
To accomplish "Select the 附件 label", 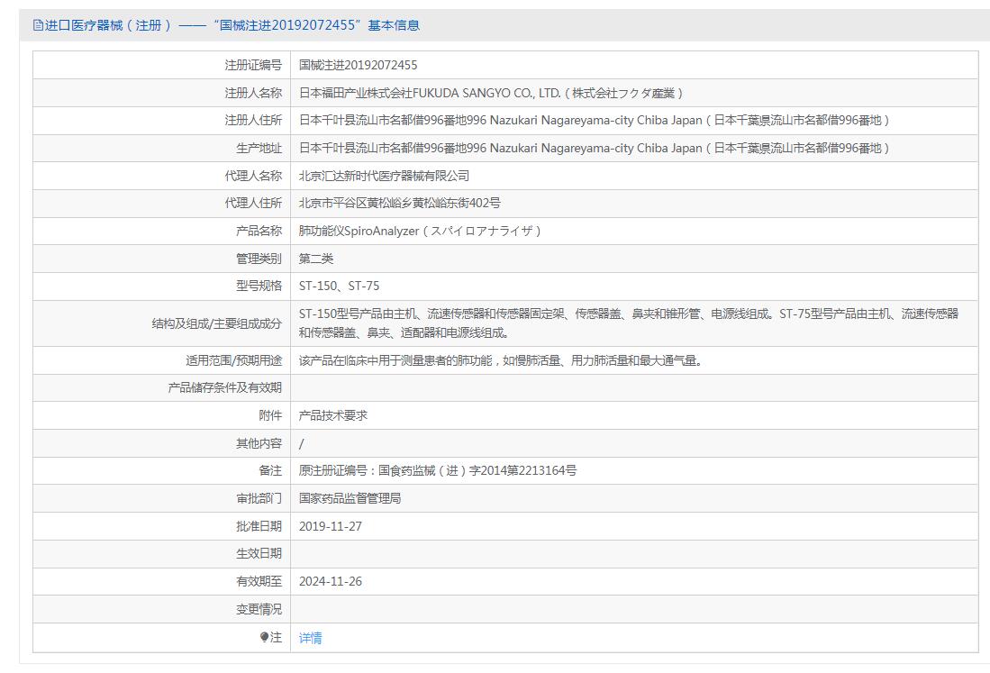I will click(x=270, y=415).
